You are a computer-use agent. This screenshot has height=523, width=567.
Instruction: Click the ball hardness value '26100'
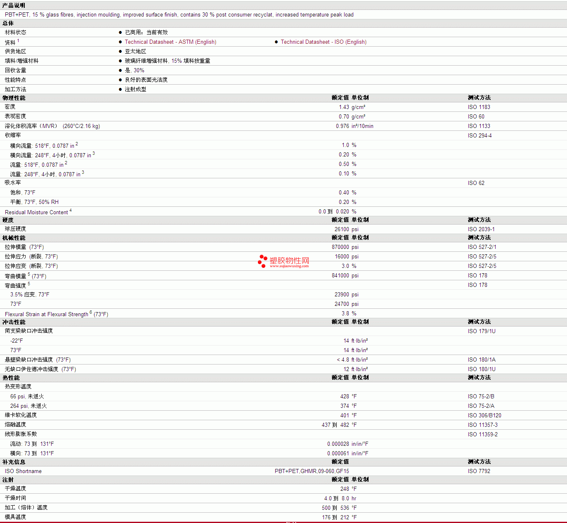(342, 229)
